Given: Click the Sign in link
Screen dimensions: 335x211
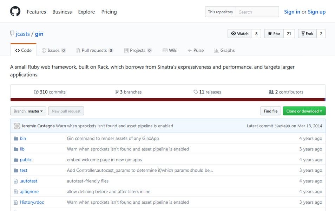Looking at the screenshot, I should 292,12.
